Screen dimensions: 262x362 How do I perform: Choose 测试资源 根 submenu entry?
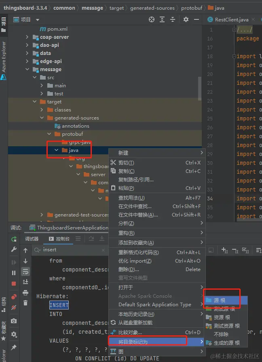(x=226, y=326)
